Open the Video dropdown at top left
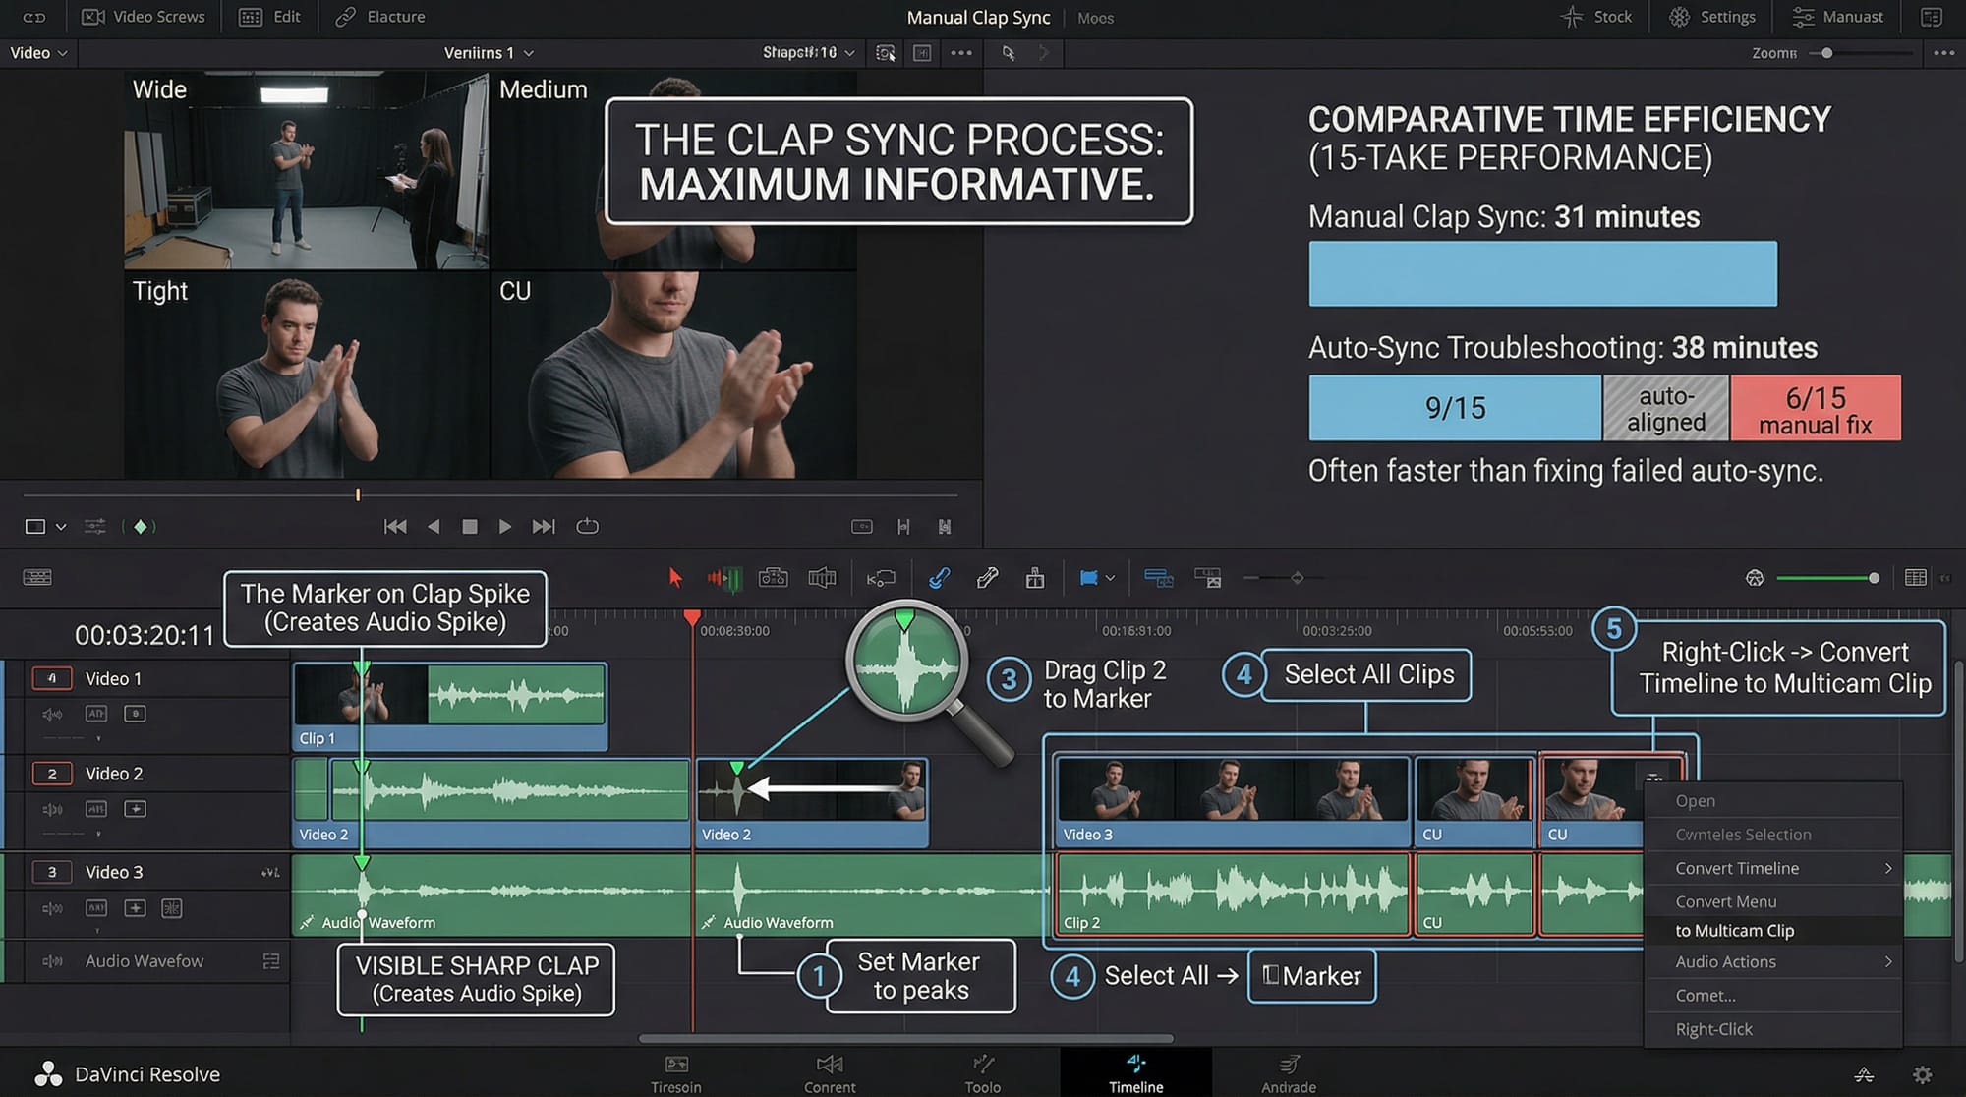Screen dimensions: 1966x1097 click(x=38, y=53)
